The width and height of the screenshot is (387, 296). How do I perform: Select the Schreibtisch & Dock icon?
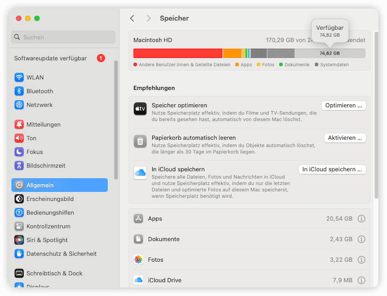[x=19, y=273]
